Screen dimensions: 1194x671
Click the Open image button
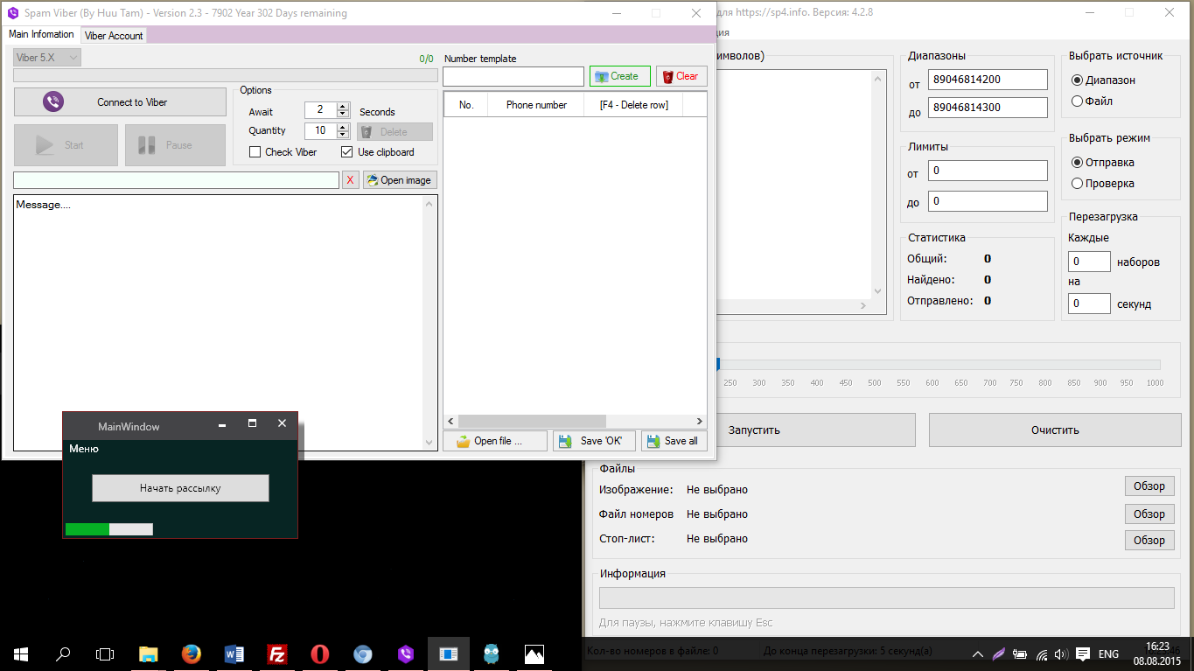[400, 180]
